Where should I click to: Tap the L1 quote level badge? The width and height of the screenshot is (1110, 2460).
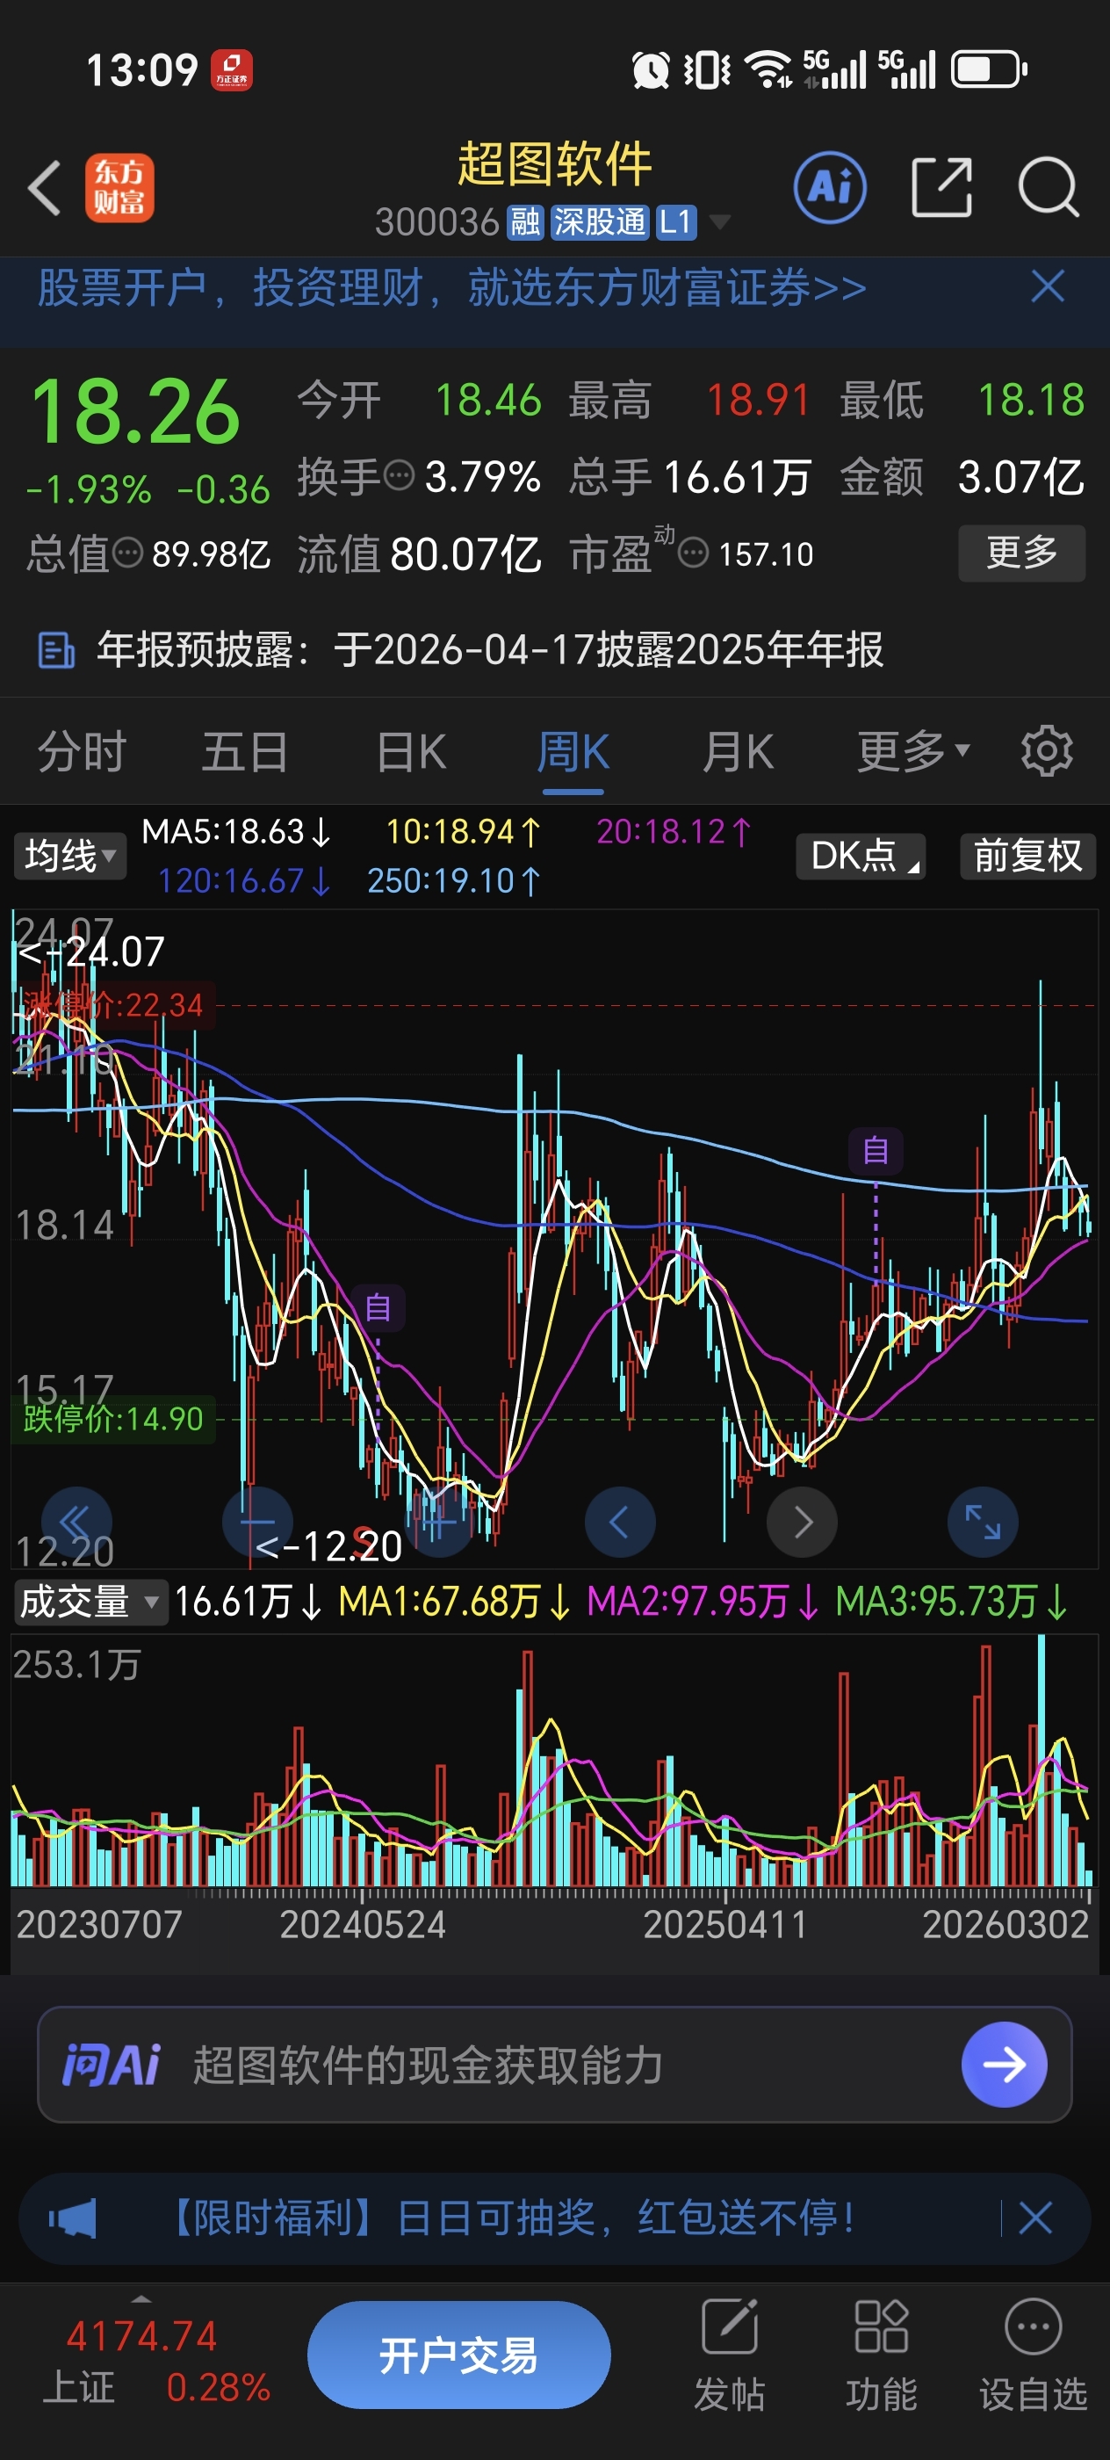675,222
